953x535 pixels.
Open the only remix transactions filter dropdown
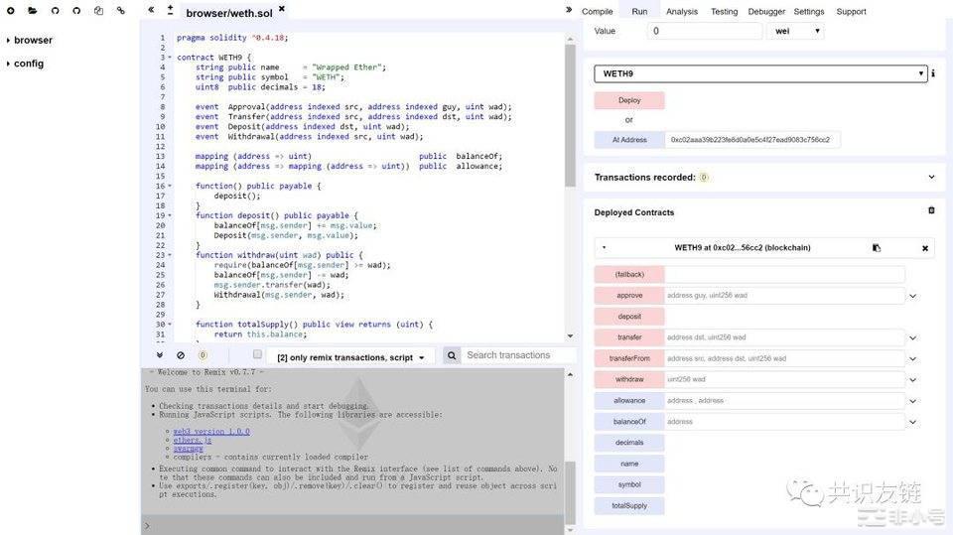tap(350, 357)
